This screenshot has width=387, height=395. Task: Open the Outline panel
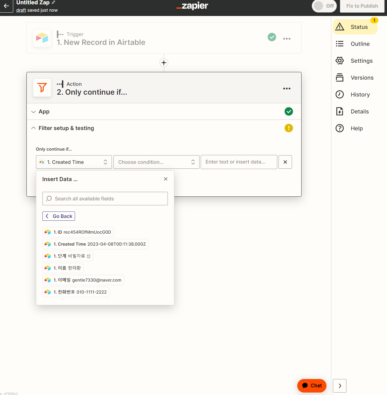355,44
